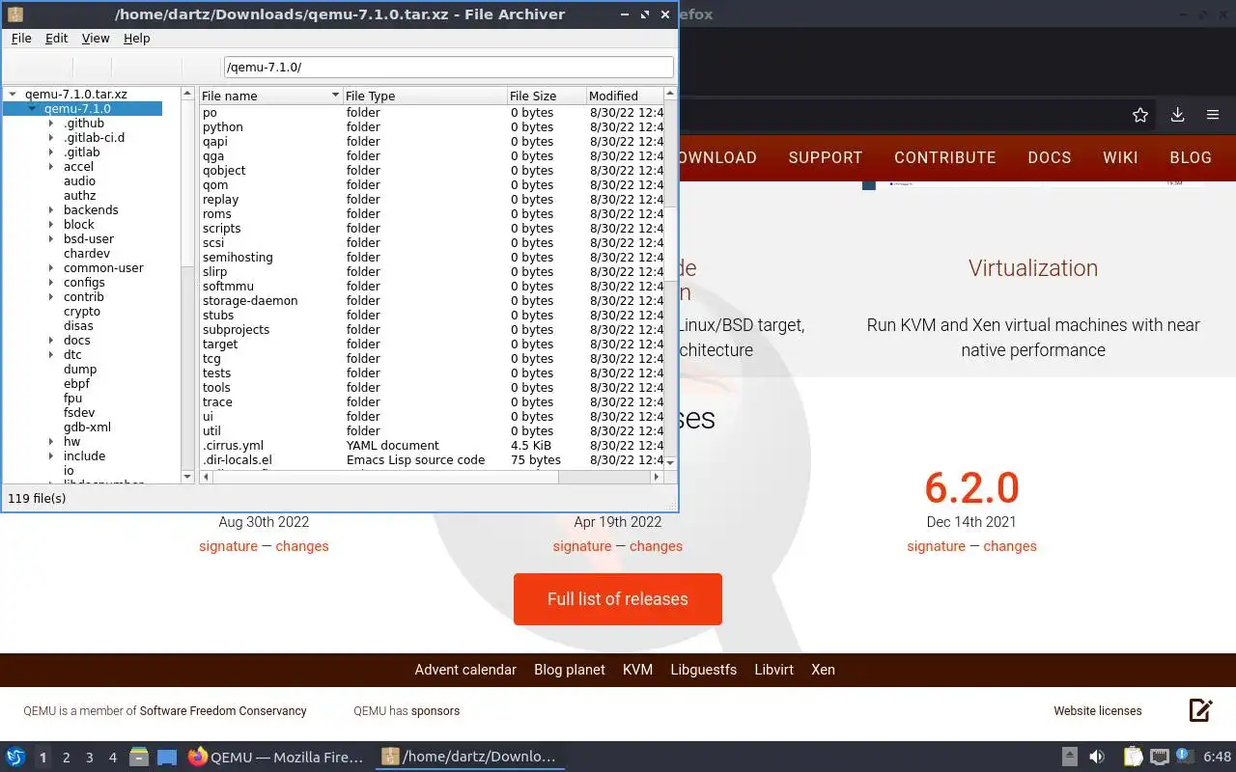Open clipboard manager tray icon
Screen dimensions: 1236x772
tap(1133, 757)
